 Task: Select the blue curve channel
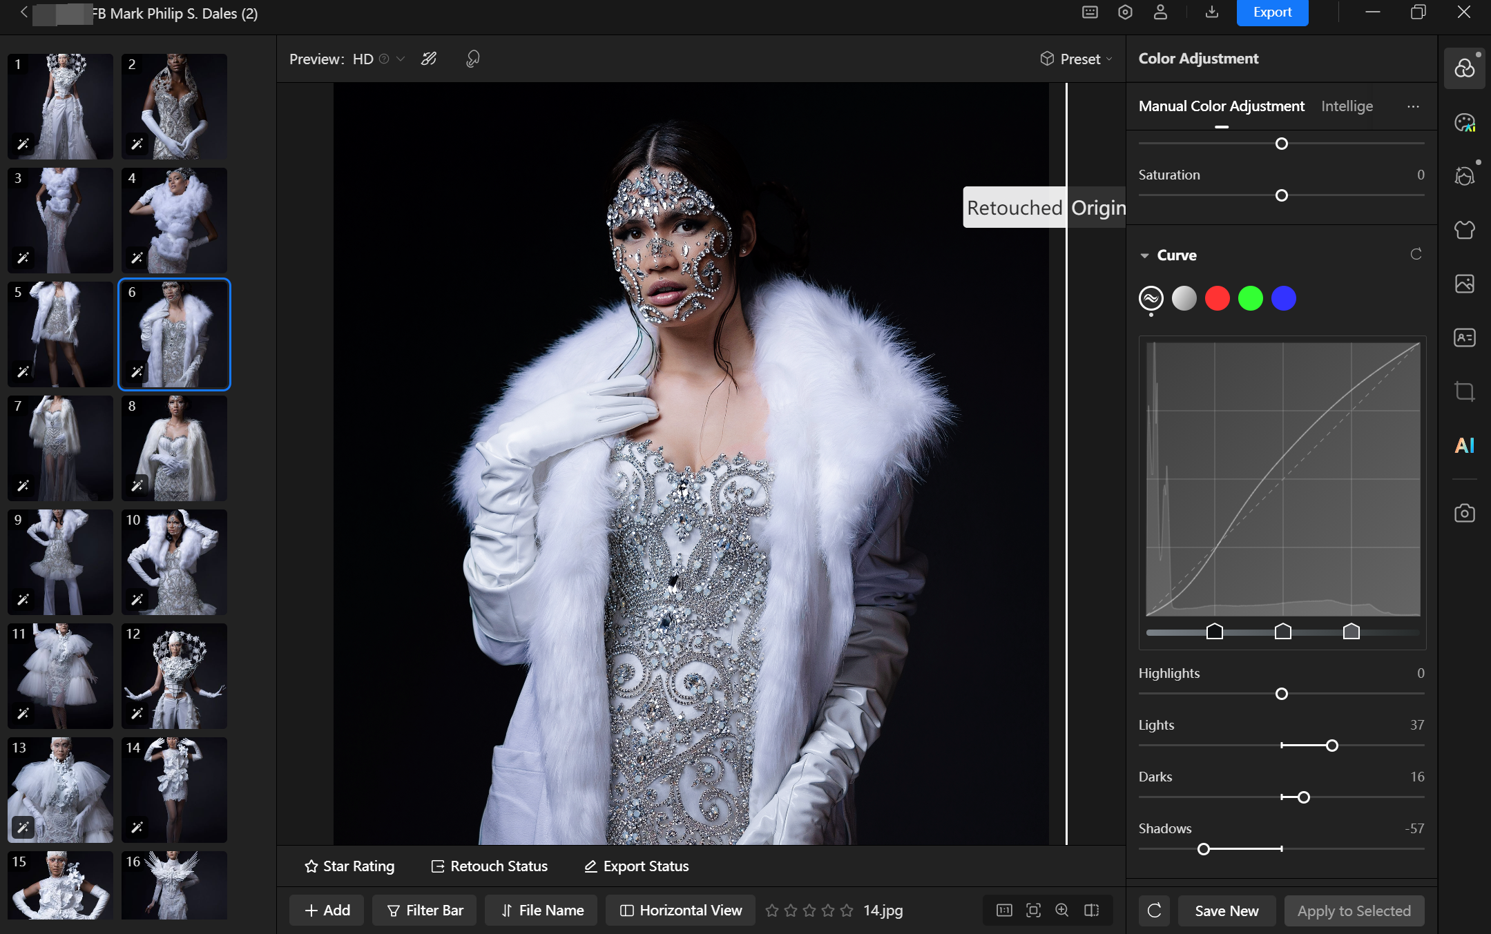coord(1283,298)
